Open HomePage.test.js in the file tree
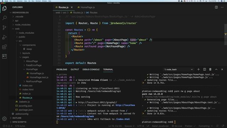The image size is (227, 128). click(x=39, y=78)
